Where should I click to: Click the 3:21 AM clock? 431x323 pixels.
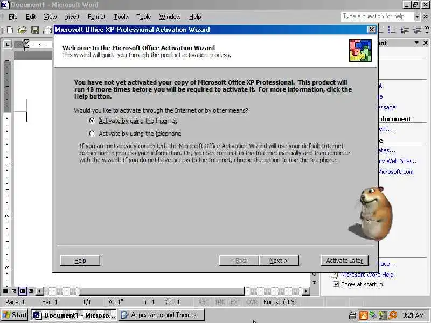(413, 315)
